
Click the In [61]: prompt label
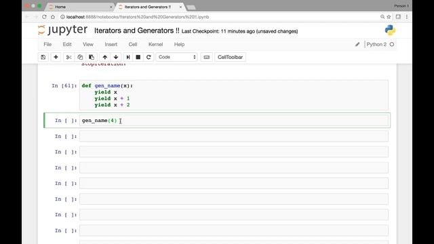pyautogui.click(x=64, y=86)
